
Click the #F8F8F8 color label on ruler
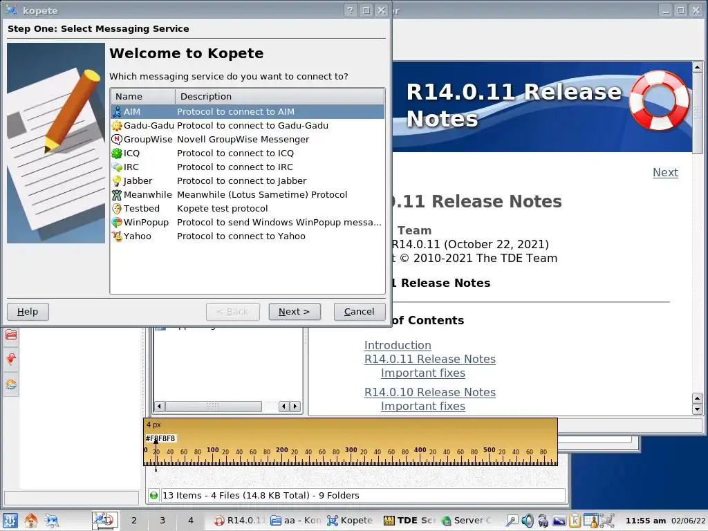[160, 438]
